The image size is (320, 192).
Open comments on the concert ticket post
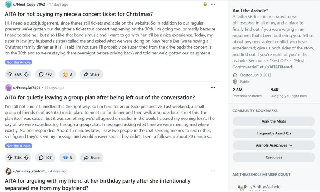(45, 74)
